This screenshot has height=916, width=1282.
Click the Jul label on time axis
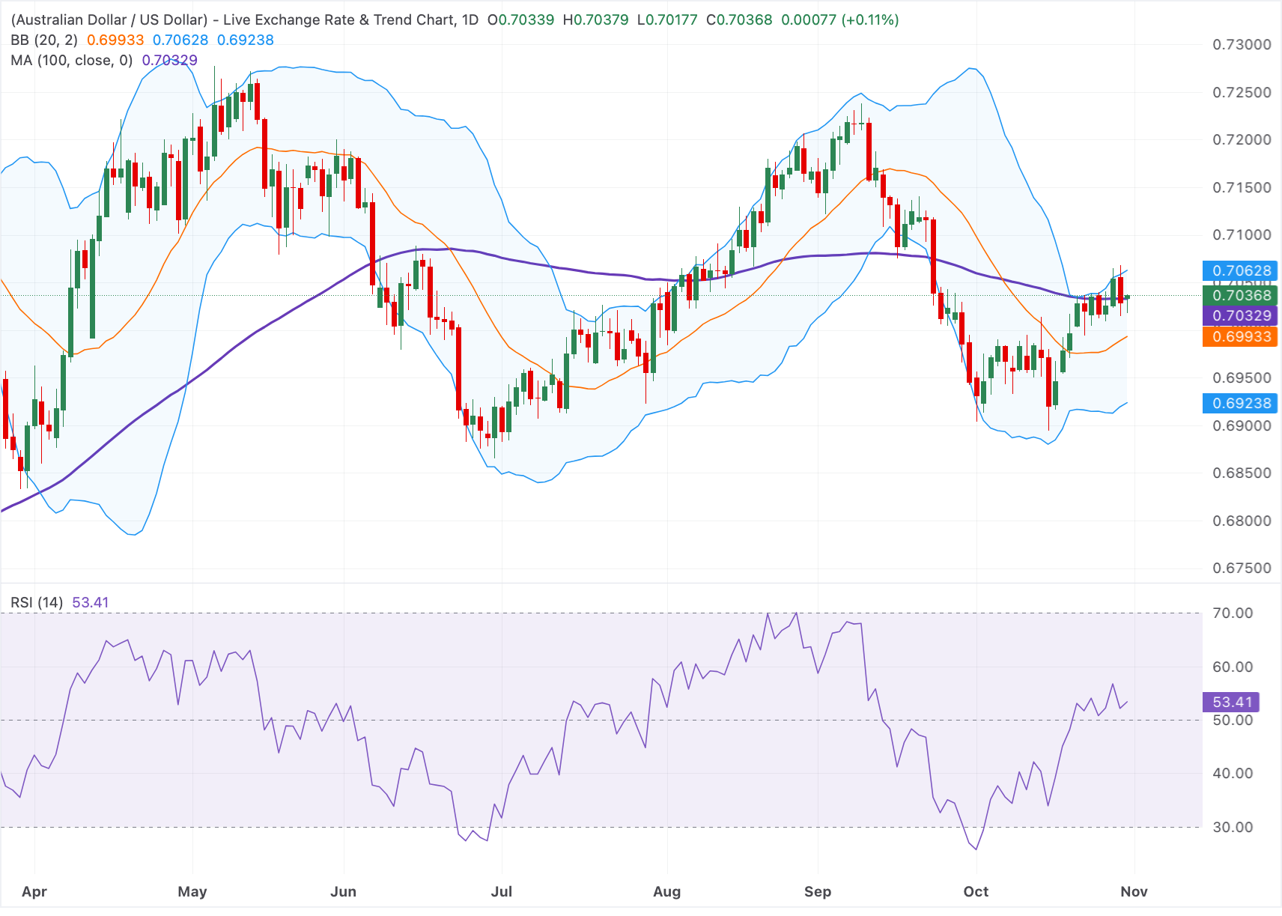pyautogui.click(x=501, y=891)
